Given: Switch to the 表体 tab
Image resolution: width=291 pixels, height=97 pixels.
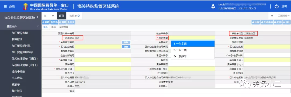Looking at the screenshot, I should 53,27.
